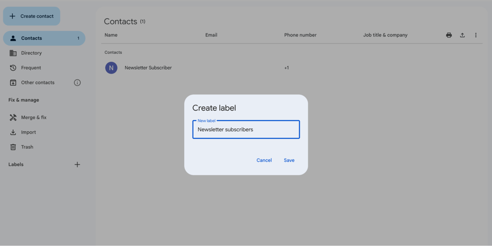This screenshot has height=246, width=492.
Task: Click the Create label dialog title
Action: pos(214,108)
